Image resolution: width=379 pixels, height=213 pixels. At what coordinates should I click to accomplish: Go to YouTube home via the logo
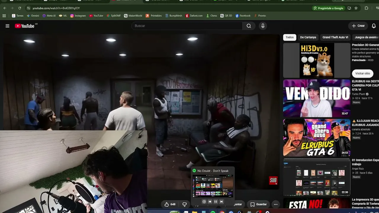pos(25,26)
